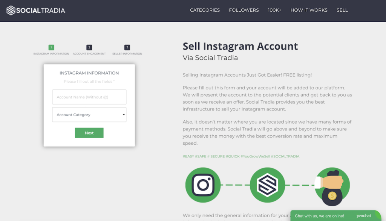The image size is (386, 221).
Task: Focus the Account Name input field
Action: 89,97
